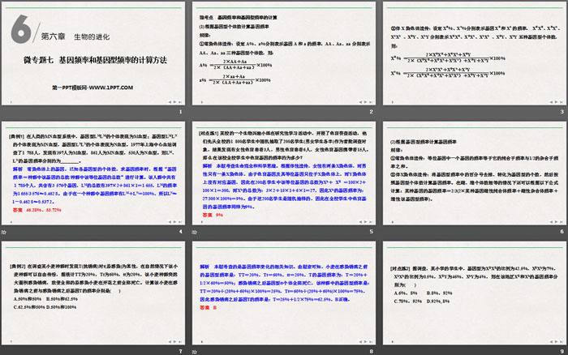The width and height of the screenshot is (568, 355).
Task: Select slide 1 thumbnail titled 第六章 生物的进化
Action: (93, 53)
